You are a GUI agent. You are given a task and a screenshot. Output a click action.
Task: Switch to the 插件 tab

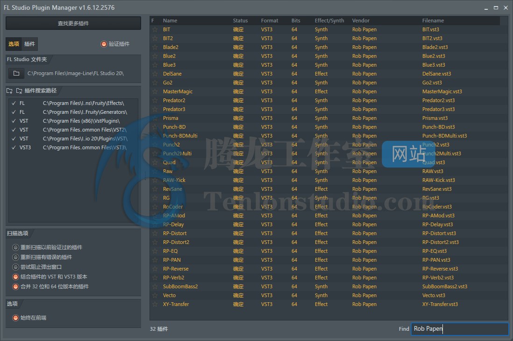click(x=29, y=44)
